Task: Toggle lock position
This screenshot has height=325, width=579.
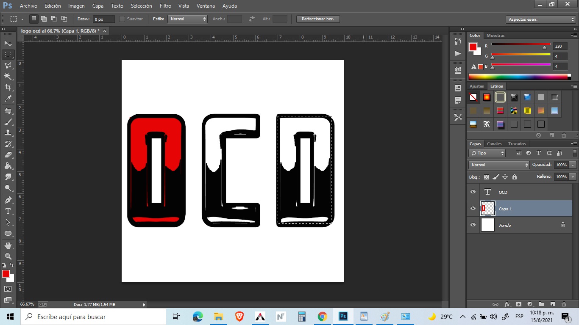Action: tap(505, 177)
